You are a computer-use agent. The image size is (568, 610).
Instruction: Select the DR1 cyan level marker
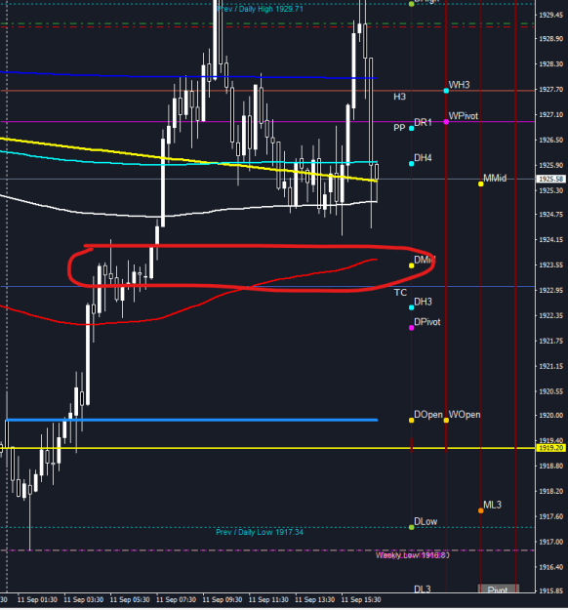[x=412, y=128]
